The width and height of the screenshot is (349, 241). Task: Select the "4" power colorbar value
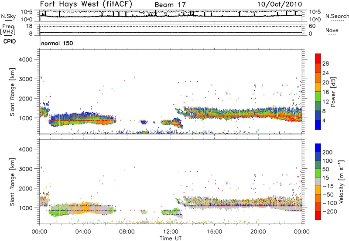tap(324, 121)
